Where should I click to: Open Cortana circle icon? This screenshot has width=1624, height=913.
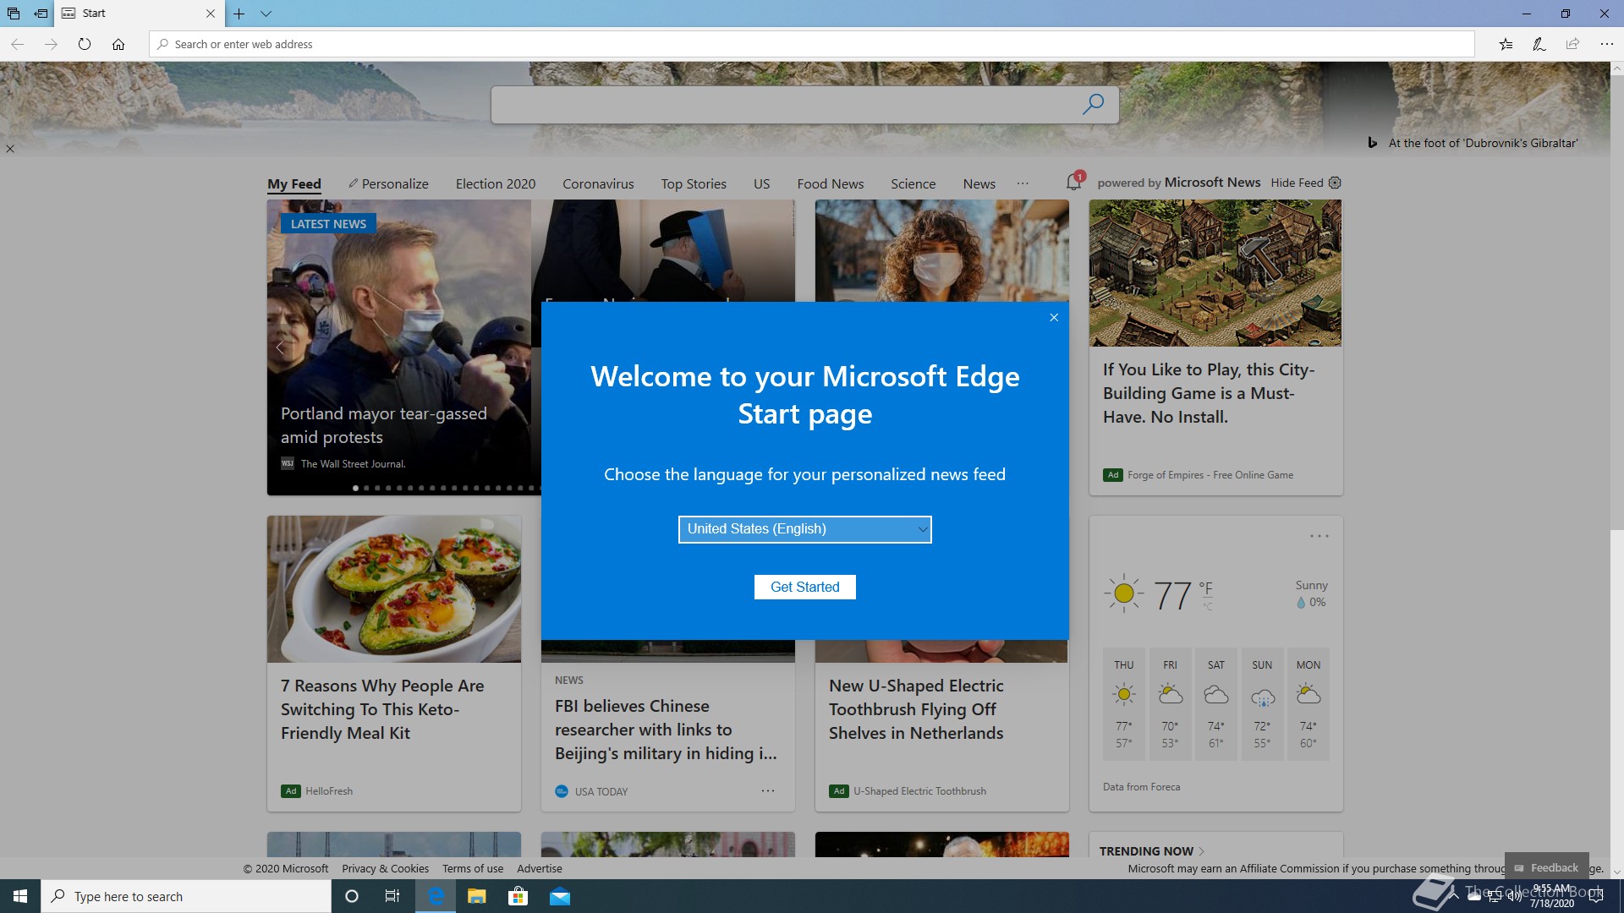pos(352,896)
